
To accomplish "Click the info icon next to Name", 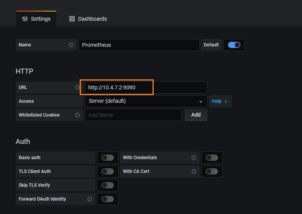I will coord(71,45).
